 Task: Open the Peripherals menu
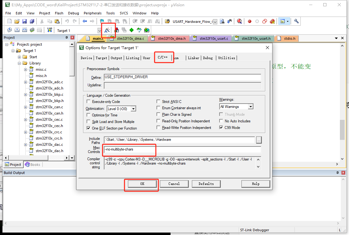[x=93, y=13]
